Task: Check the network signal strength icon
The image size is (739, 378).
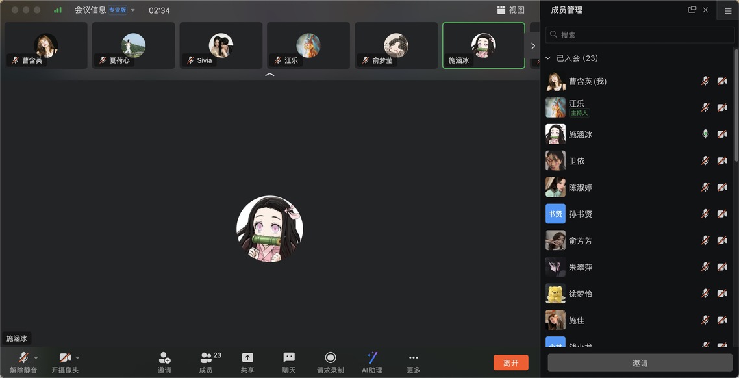Action: click(x=58, y=10)
